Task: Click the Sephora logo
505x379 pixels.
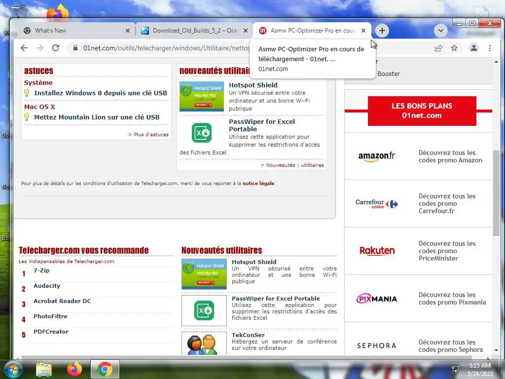Action: pos(376,345)
